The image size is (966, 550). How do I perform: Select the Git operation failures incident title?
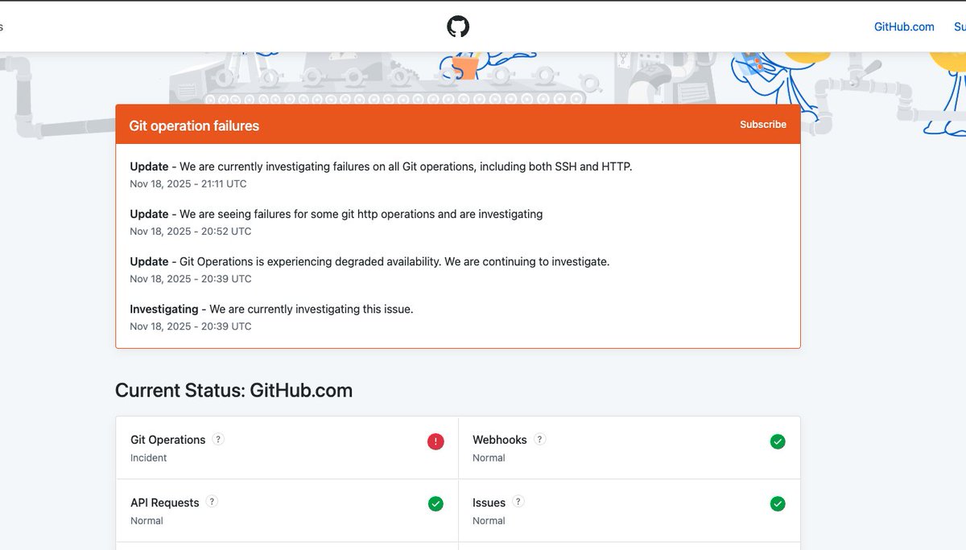point(193,125)
